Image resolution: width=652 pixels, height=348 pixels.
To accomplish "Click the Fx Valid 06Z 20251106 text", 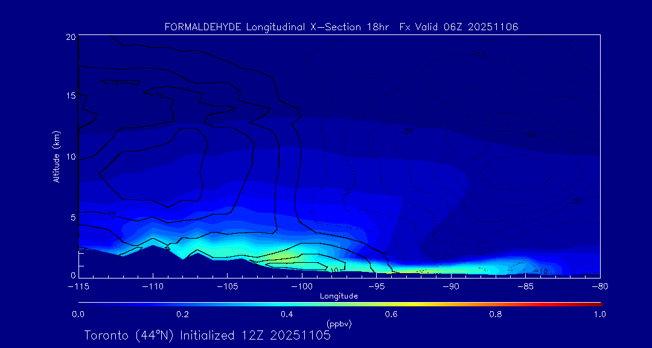I will [459, 27].
